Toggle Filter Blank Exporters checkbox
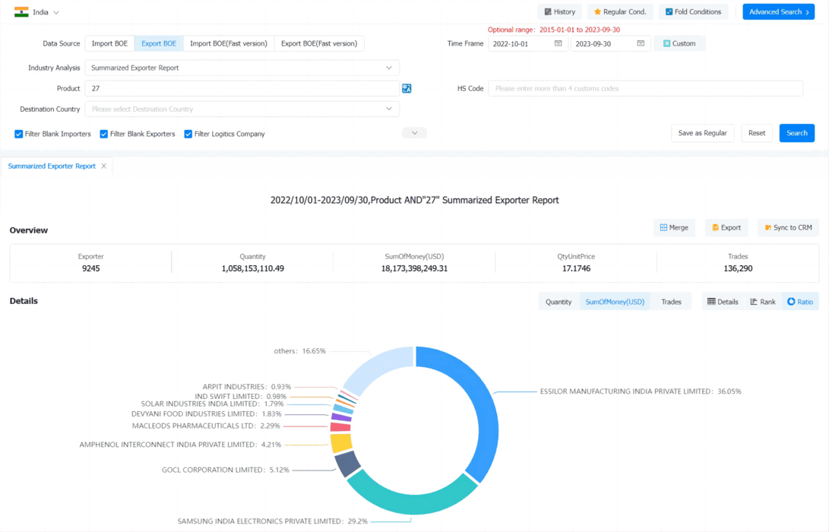 pyautogui.click(x=103, y=134)
